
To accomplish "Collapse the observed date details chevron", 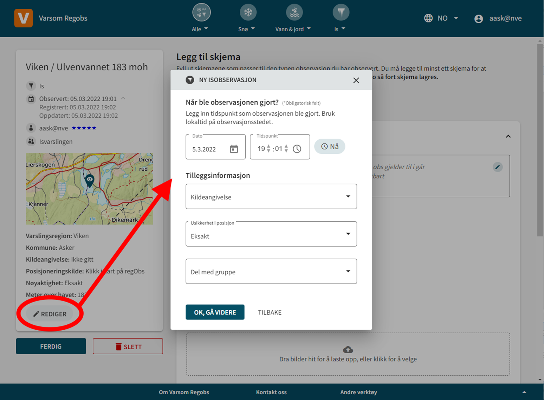I will pyautogui.click(x=123, y=99).
